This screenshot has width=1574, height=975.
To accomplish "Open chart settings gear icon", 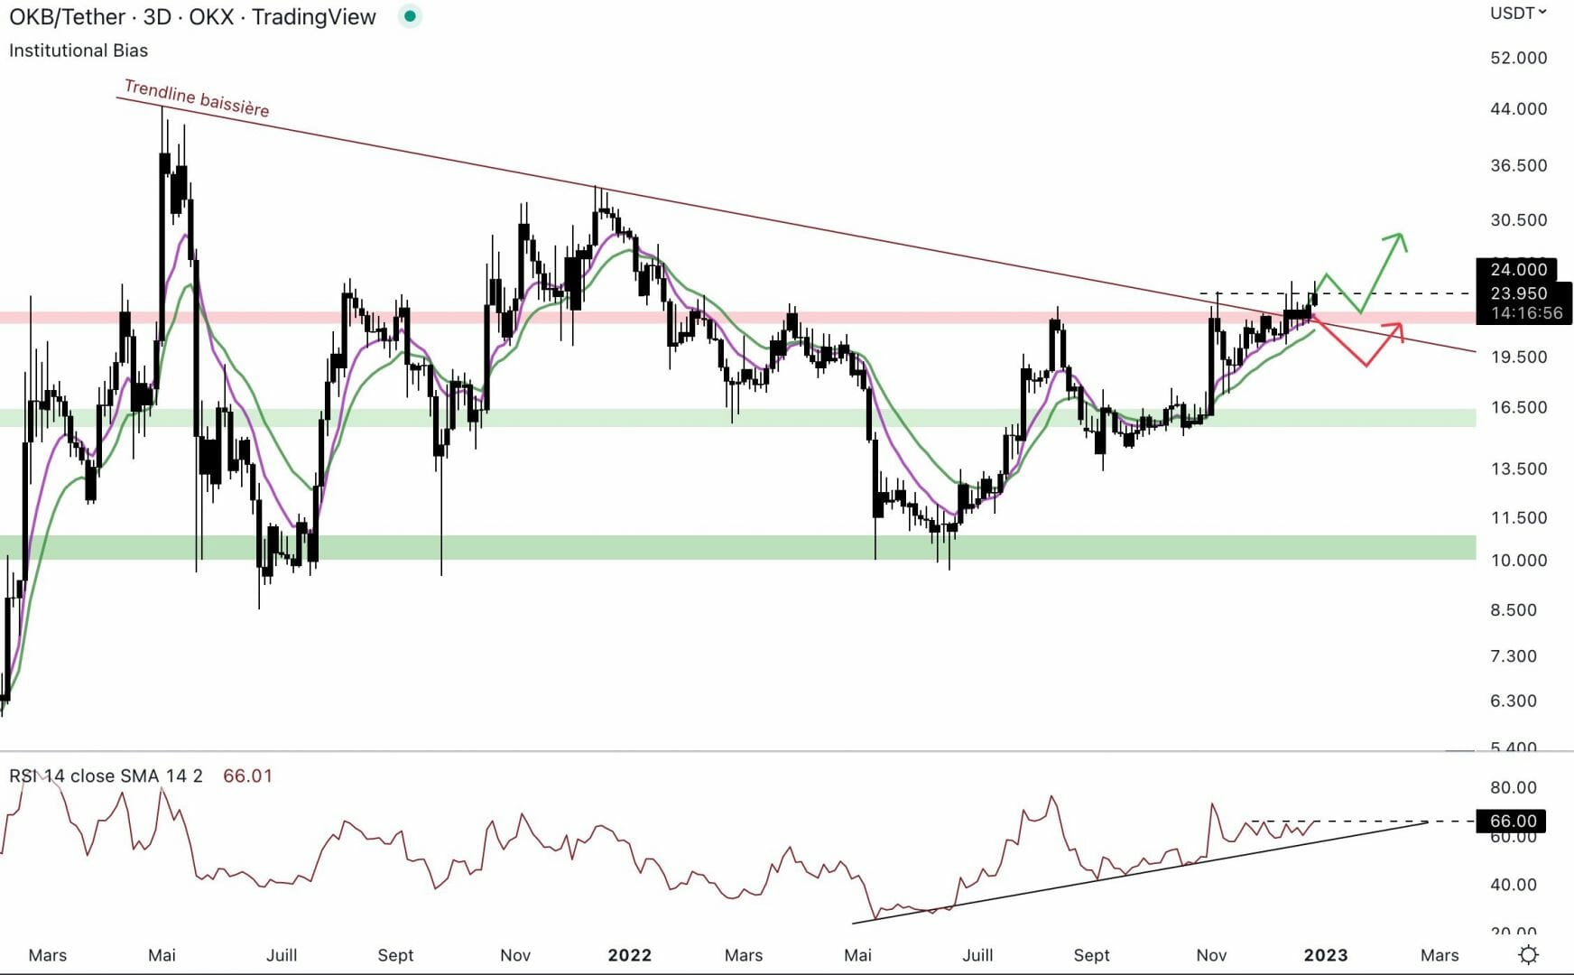I will tap(1528, 954).
